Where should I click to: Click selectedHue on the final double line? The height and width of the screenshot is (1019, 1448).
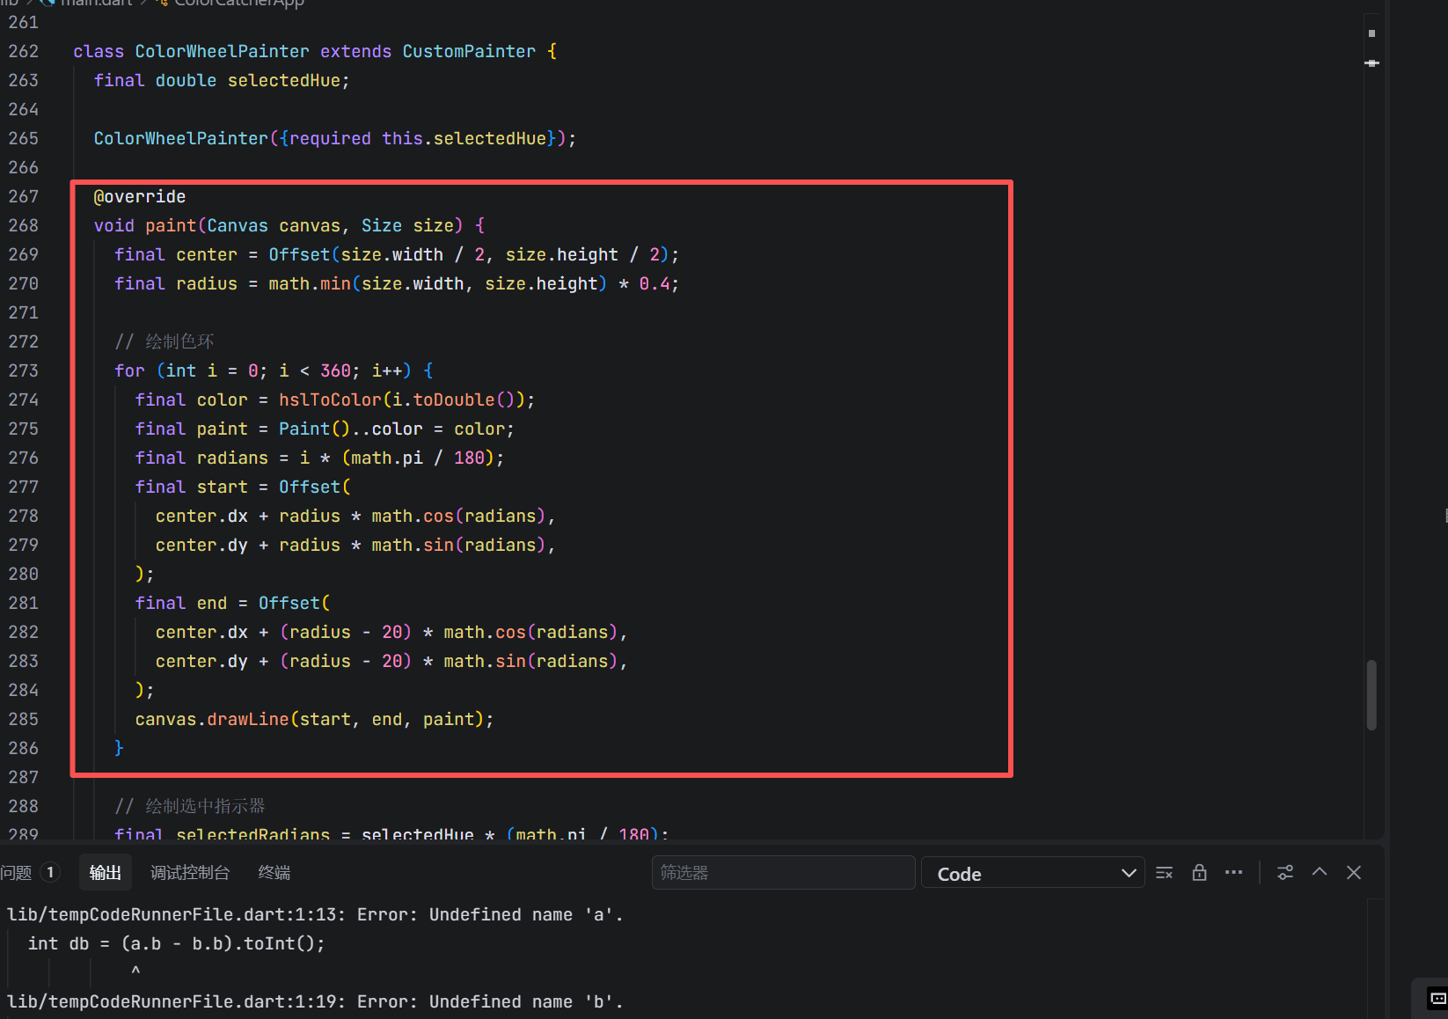pos(284,80)
